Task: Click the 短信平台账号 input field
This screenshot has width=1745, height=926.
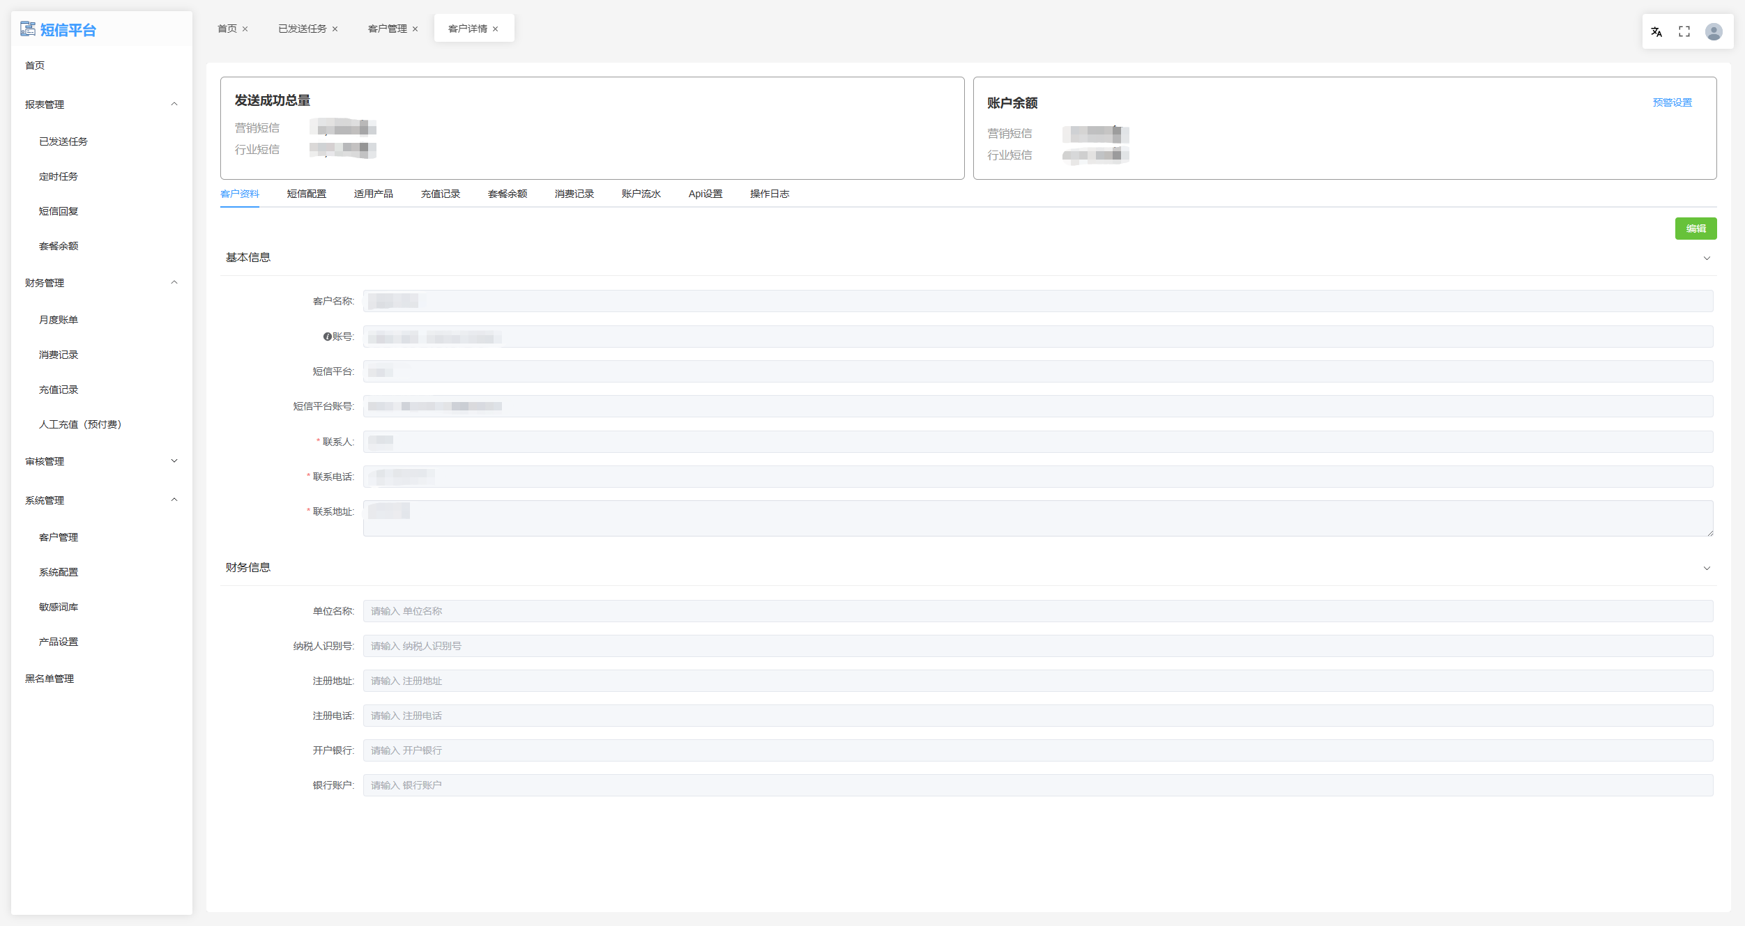Action: 1038,406
